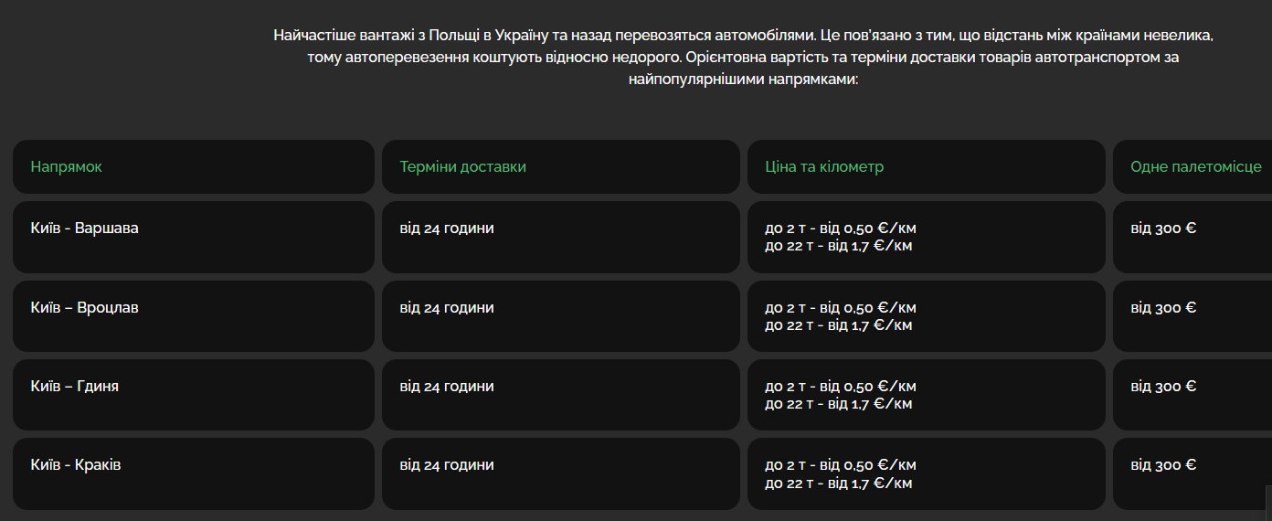This screenshot has width=1272, height=521.
Task: Choose the Київ - Краків route cell
Action: (x=194, y=473)
